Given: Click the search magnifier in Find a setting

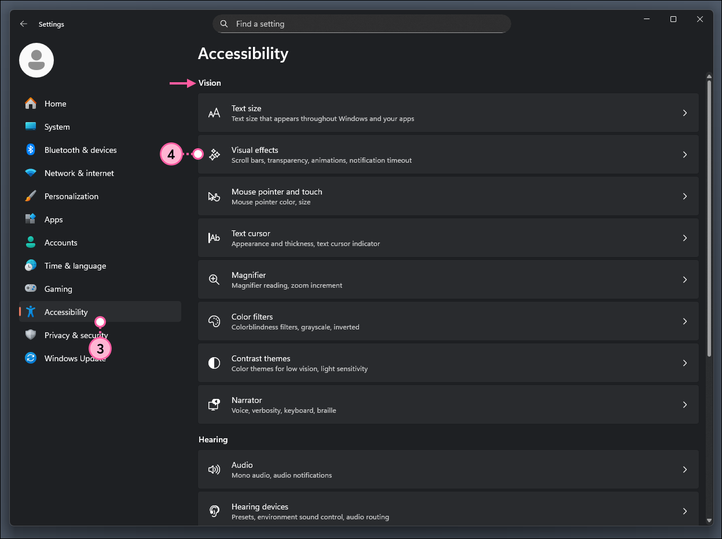Looking at the screenshot, I should coord(224,24).
